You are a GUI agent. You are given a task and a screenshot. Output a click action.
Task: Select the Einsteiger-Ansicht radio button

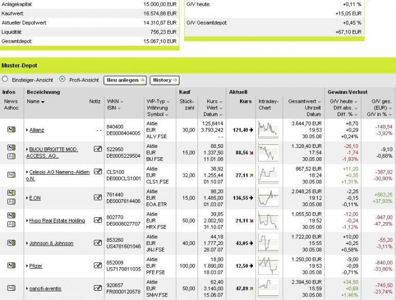[x=5, y=79]
